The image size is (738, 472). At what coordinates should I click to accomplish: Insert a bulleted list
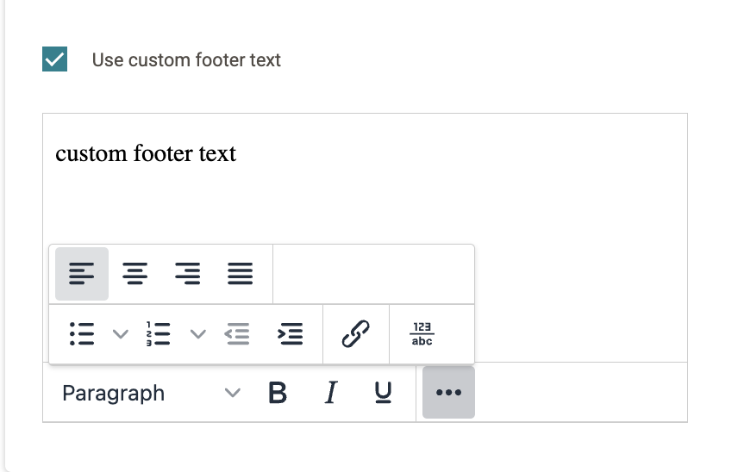tap(83, 334)
